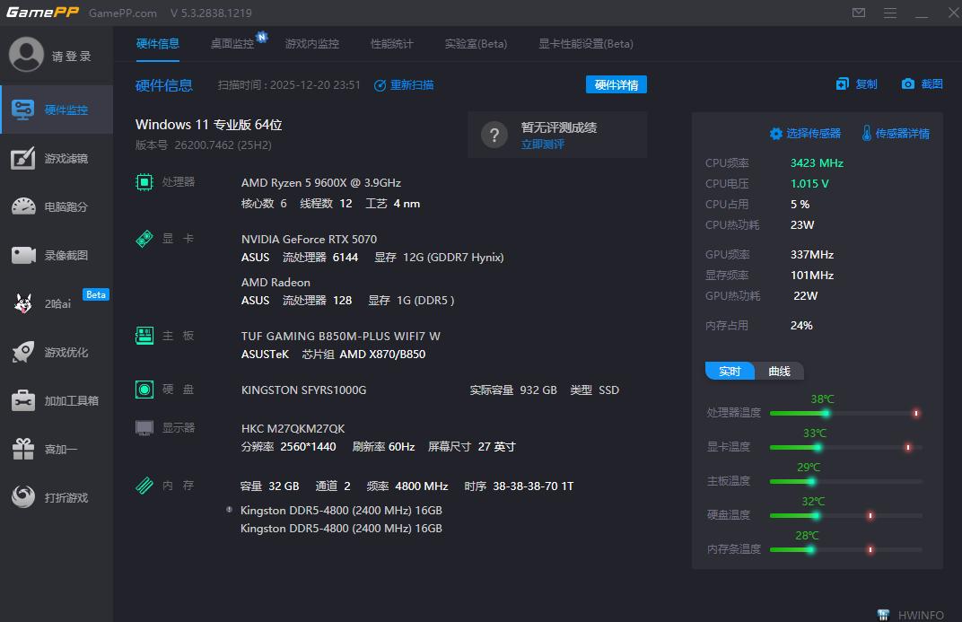
Task: Click the text TUF GAMING B850M-PLUS WIFI7 W
Action: point(340,337)
